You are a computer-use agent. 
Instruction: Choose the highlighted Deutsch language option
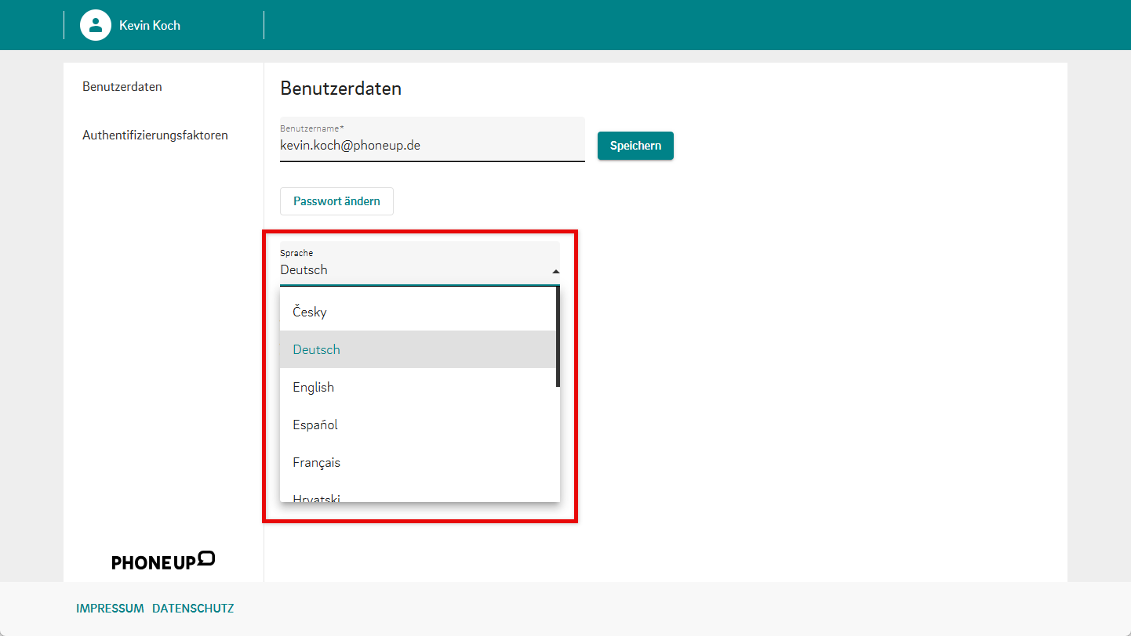pyautogui.click(x=317, y=349)
